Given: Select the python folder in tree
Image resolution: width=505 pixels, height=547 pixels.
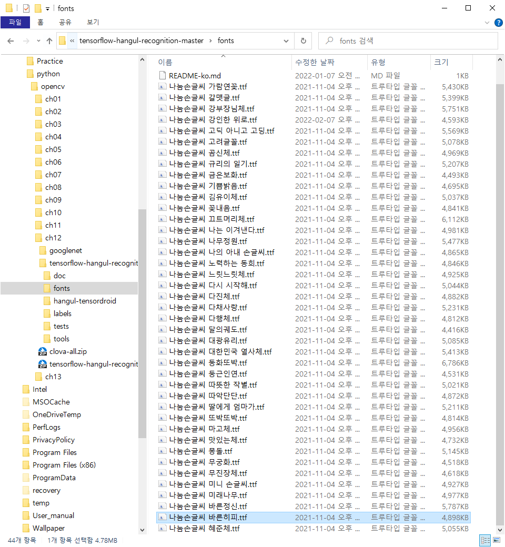Looking at the screenshot, I should point(48,74).
